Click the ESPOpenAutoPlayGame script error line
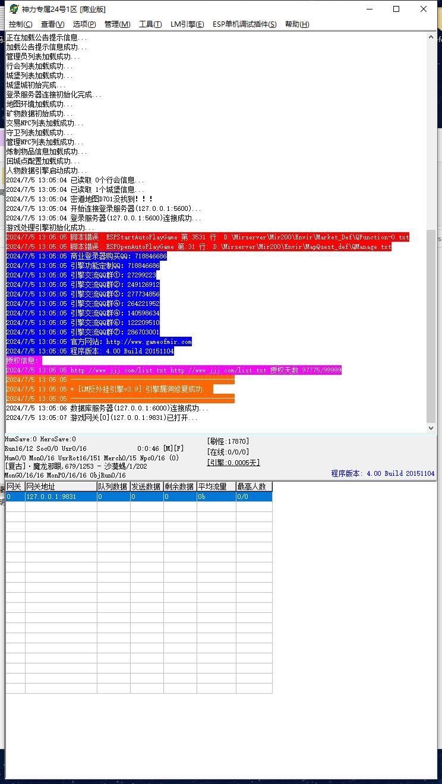 [x=198, y=246]
